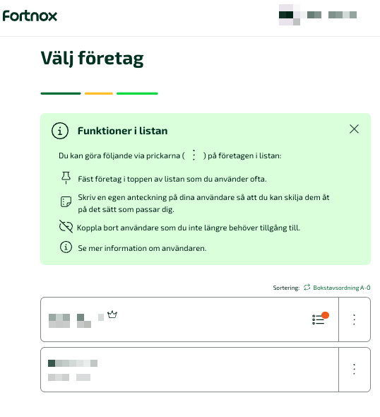
Task: Click the Fortnox logo
Action: tap(30, 16)
